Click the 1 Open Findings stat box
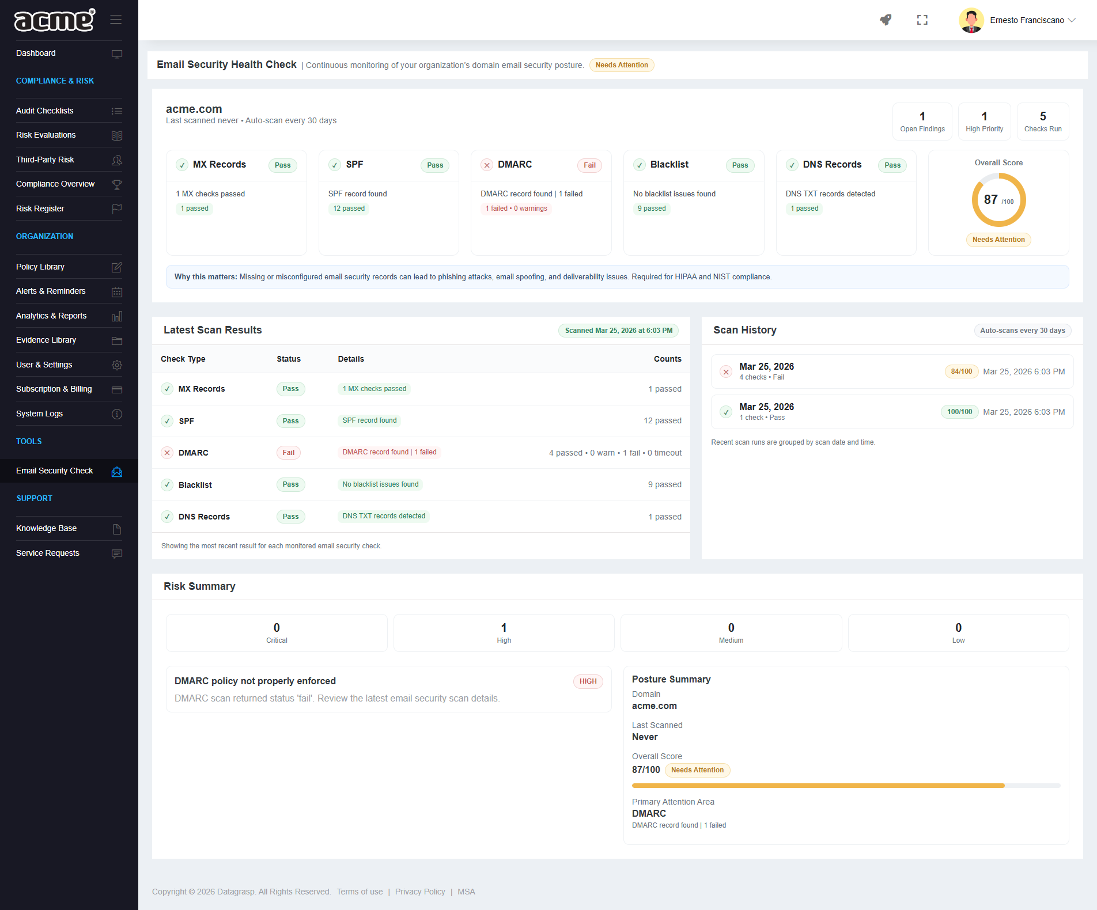This screenshot has width=1097, height=910. tap(922, 122)
